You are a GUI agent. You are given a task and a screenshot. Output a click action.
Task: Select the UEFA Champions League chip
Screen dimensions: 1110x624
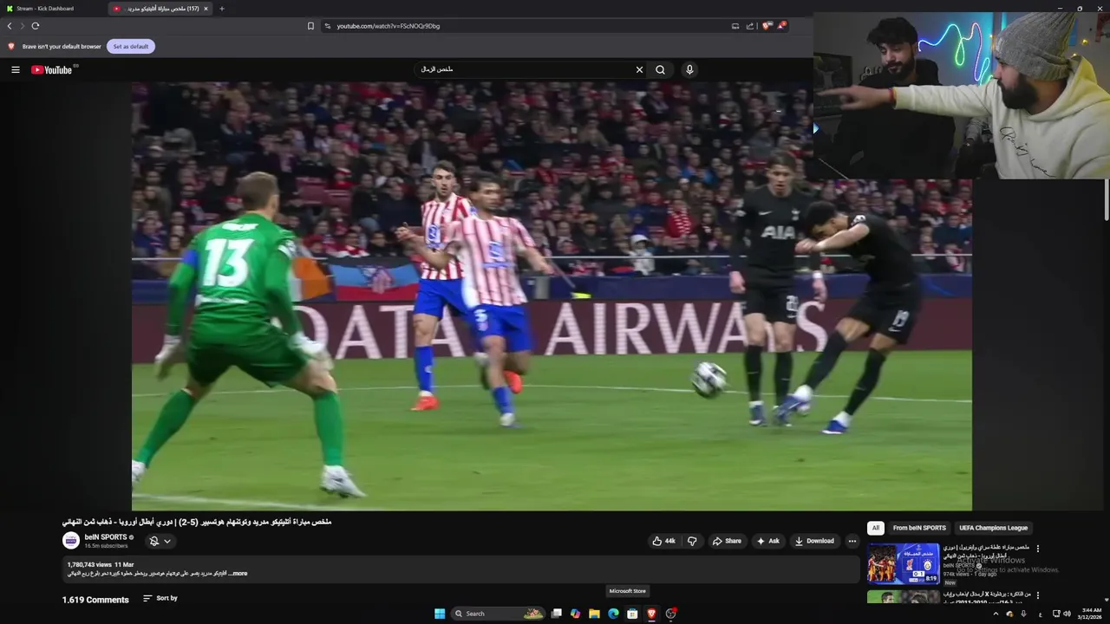[x=993, y=528]
